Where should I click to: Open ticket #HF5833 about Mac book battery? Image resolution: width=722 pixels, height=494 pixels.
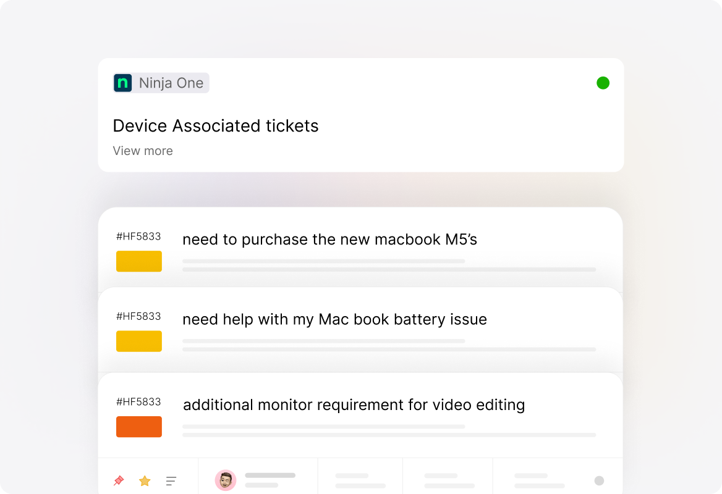334,319
